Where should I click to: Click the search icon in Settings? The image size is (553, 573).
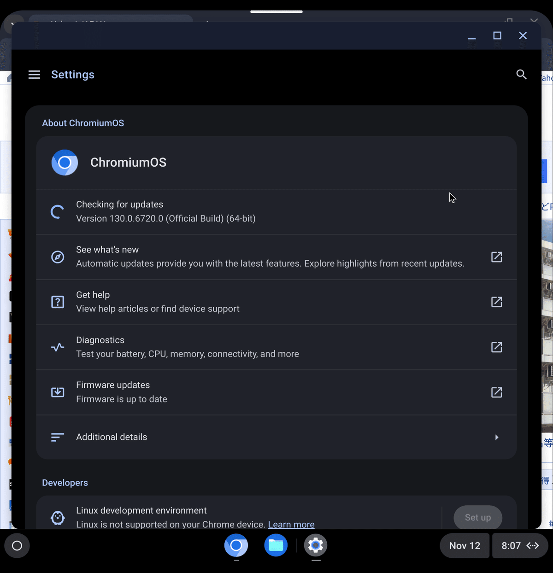click(x=521, y=74)
